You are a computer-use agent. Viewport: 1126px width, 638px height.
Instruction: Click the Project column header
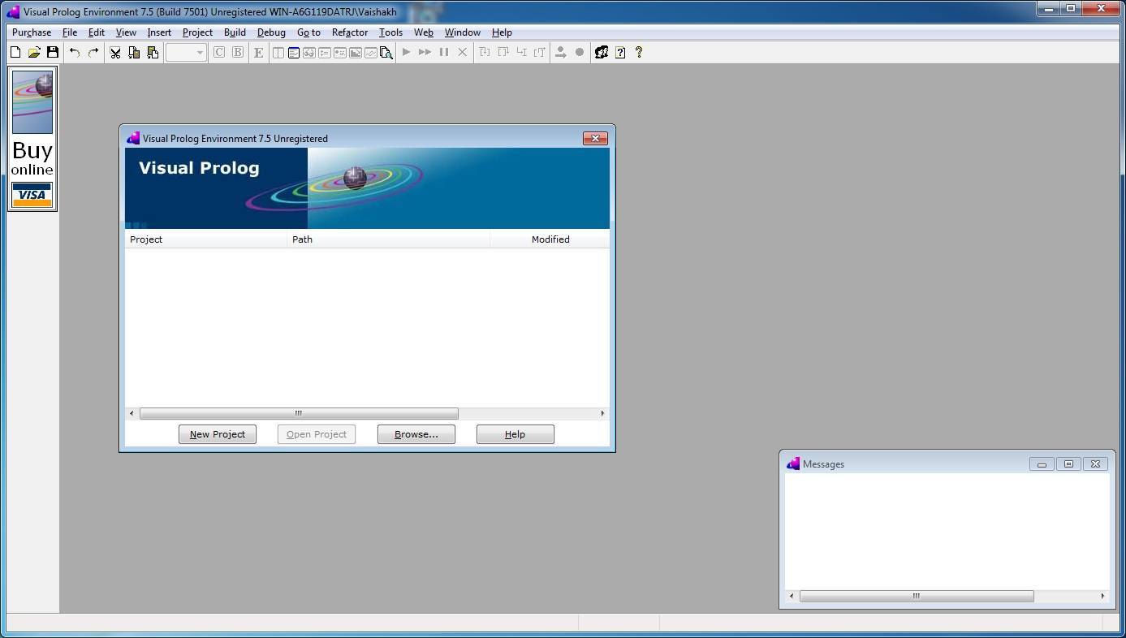206,239
